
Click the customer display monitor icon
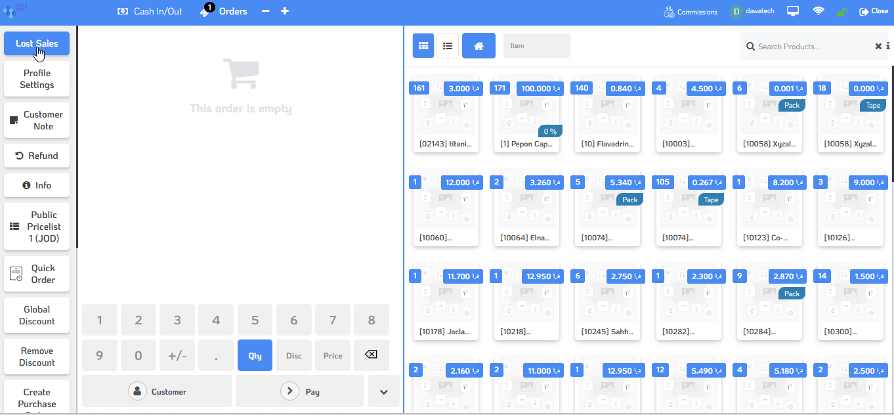[793, 11]
